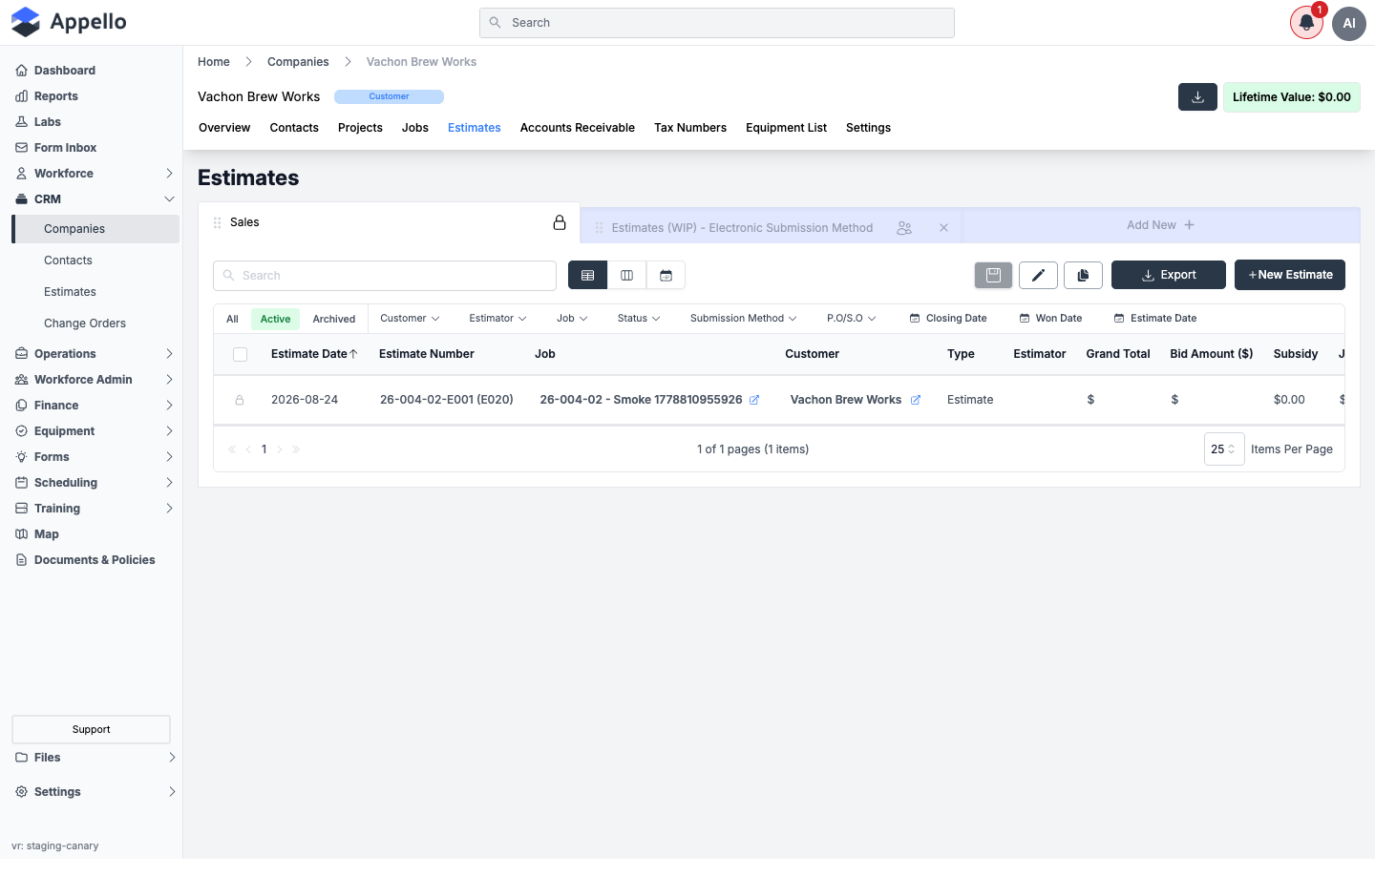The height and width of the screenshot is (876, 1375).
Task: Click the lock icon in the estimate row
Action: click(240, 400)
